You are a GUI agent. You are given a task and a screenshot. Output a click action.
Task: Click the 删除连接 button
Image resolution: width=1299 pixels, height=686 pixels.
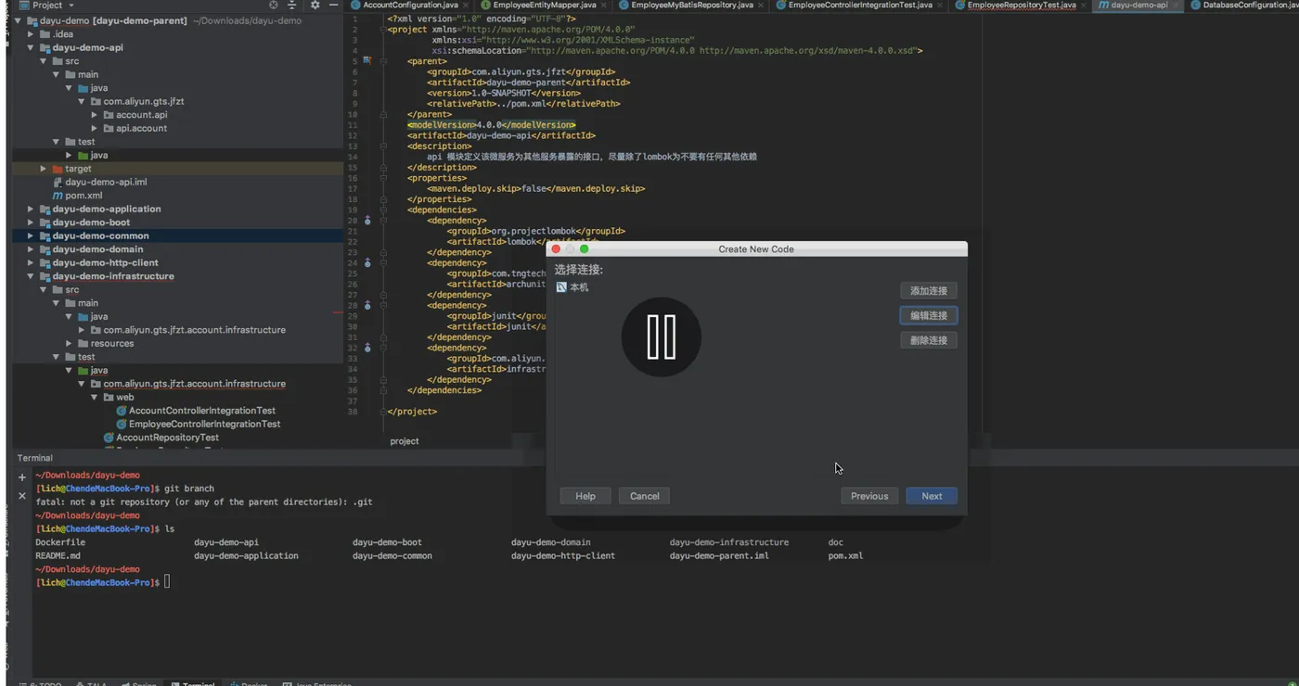coord(929,340)
